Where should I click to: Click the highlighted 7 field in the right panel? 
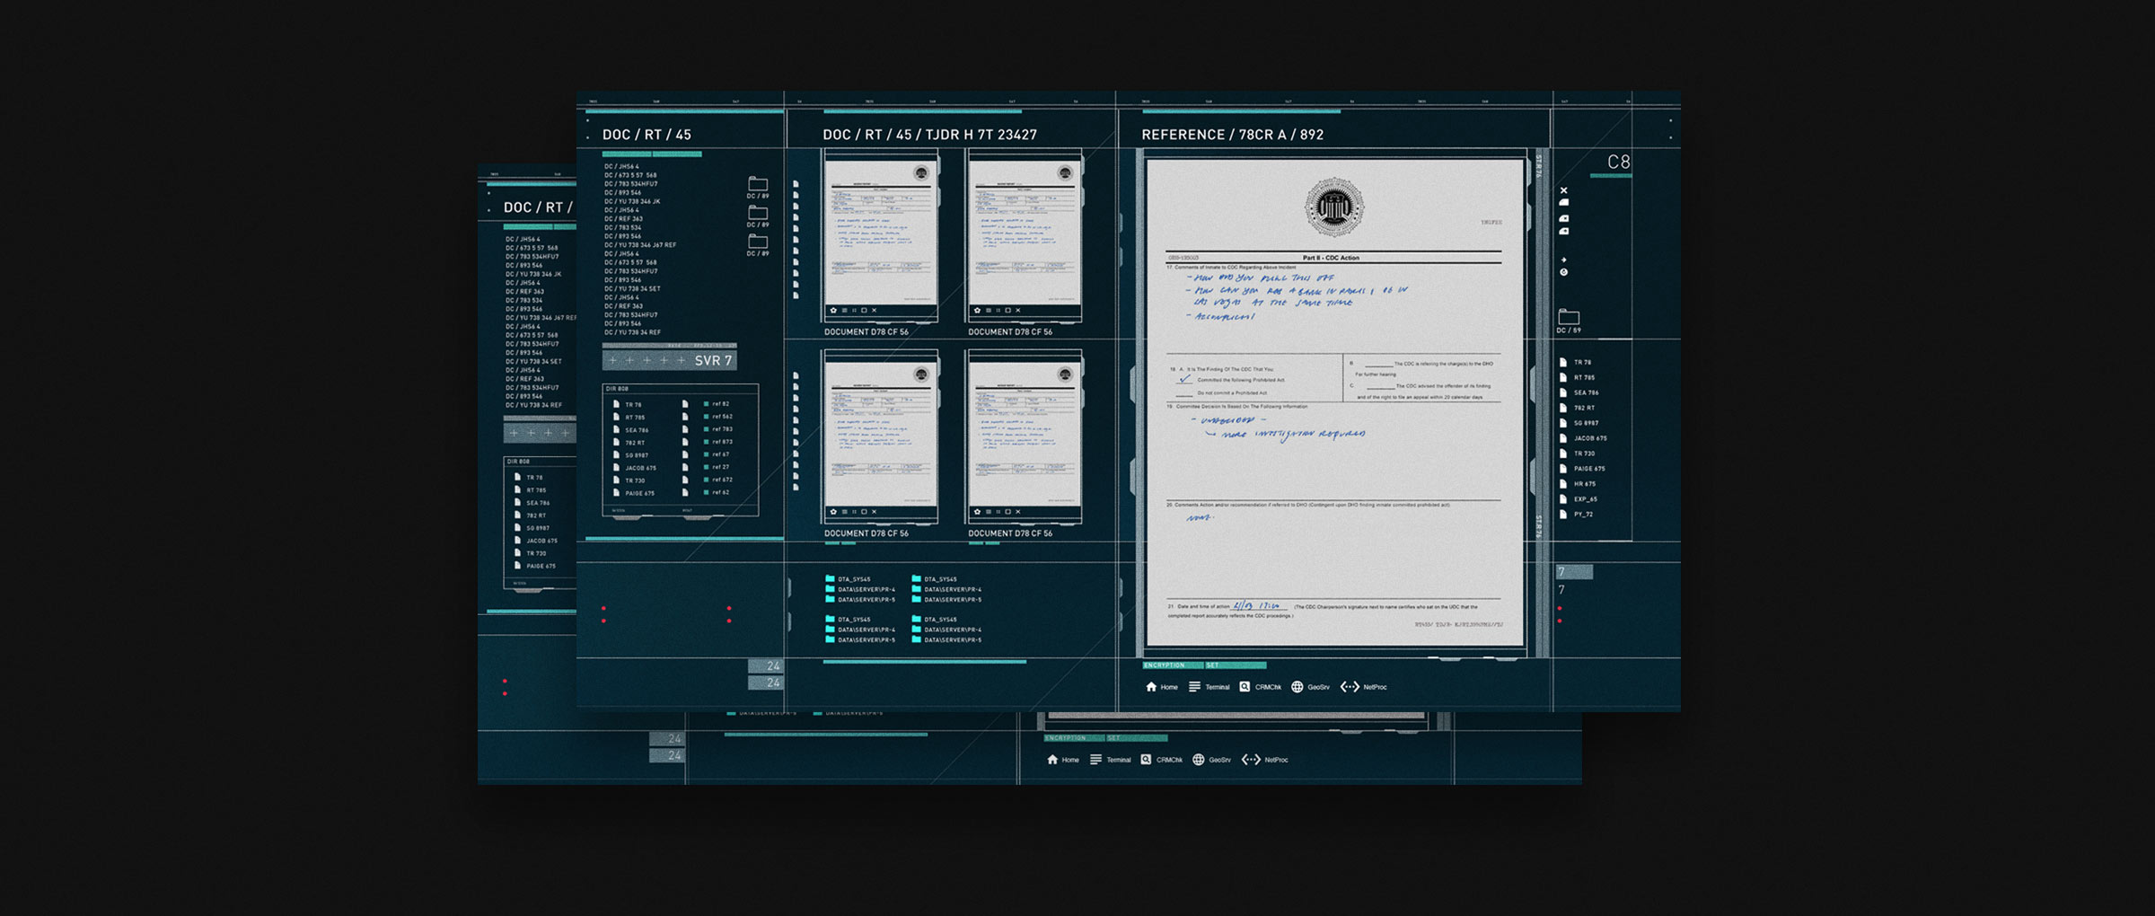click(1574, 572)
